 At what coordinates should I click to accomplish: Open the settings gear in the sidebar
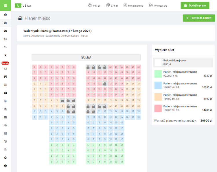[5, 158]
